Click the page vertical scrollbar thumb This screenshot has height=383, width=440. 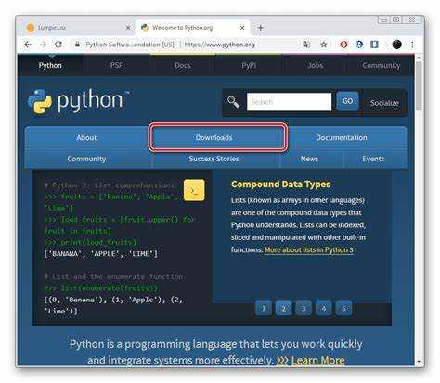click(x=419, y=85)
